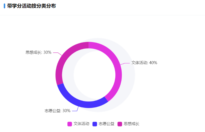Click the 思想成长: 30% data label
The width and height of the screenshot is (205, 132).
point(38,52)
